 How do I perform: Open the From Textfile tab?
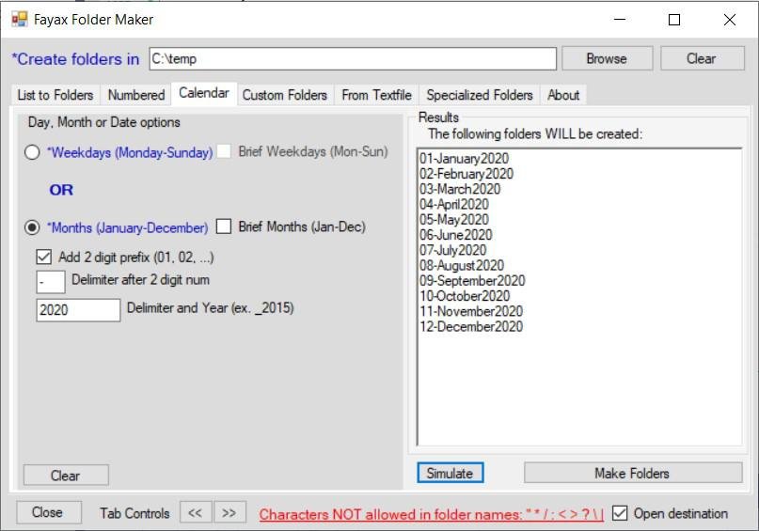[x=376, y=95]
